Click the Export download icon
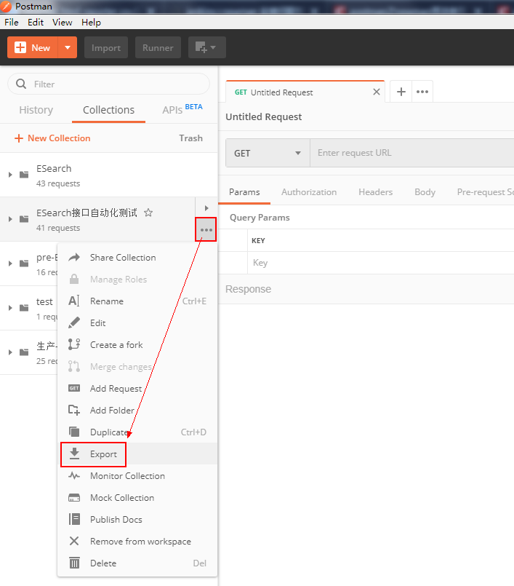 (x=74, y=454)
